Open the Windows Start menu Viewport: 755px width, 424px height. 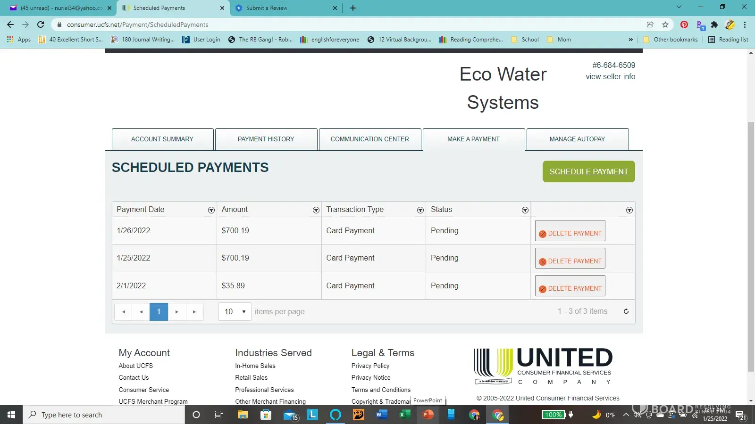11,415
